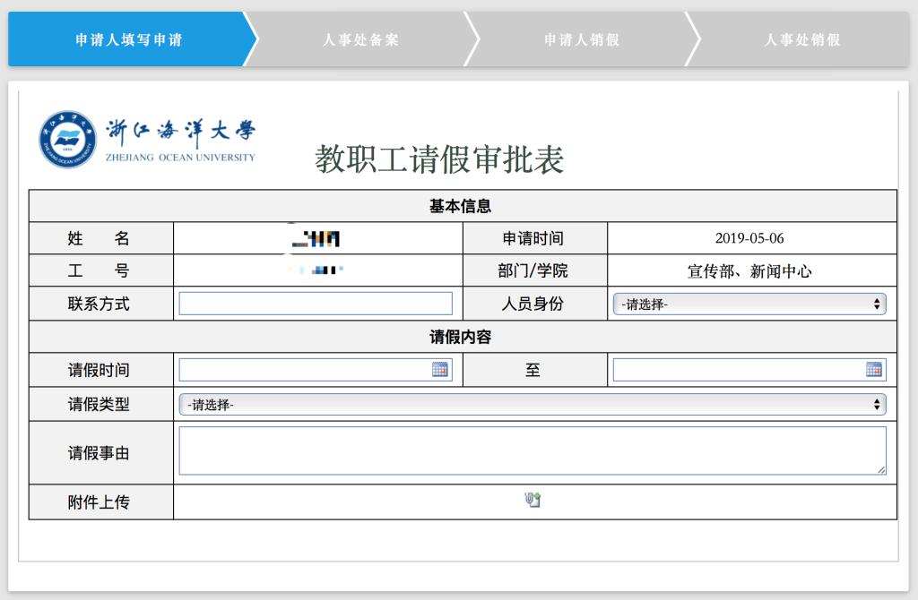Open the end date calendar picker icon

[x=873, y=369]
